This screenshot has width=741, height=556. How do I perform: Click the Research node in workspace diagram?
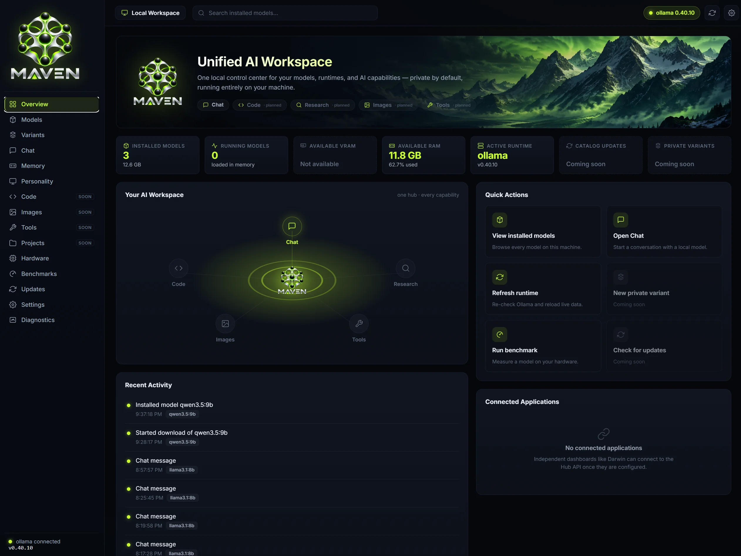pos(405,268)
